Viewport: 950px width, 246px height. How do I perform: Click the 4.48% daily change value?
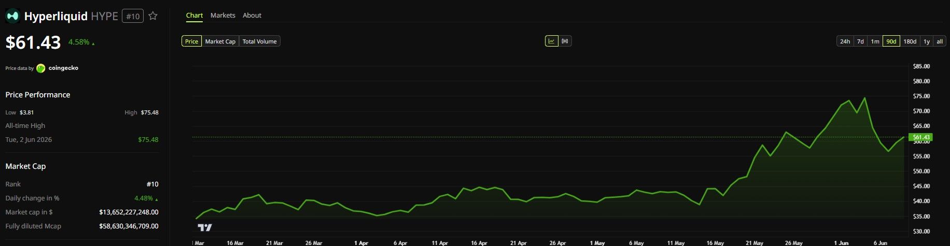tap(144, 198)
